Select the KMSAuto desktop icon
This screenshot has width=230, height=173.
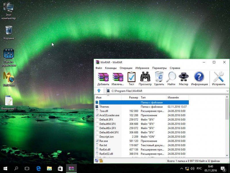click(x=9, y=80)
